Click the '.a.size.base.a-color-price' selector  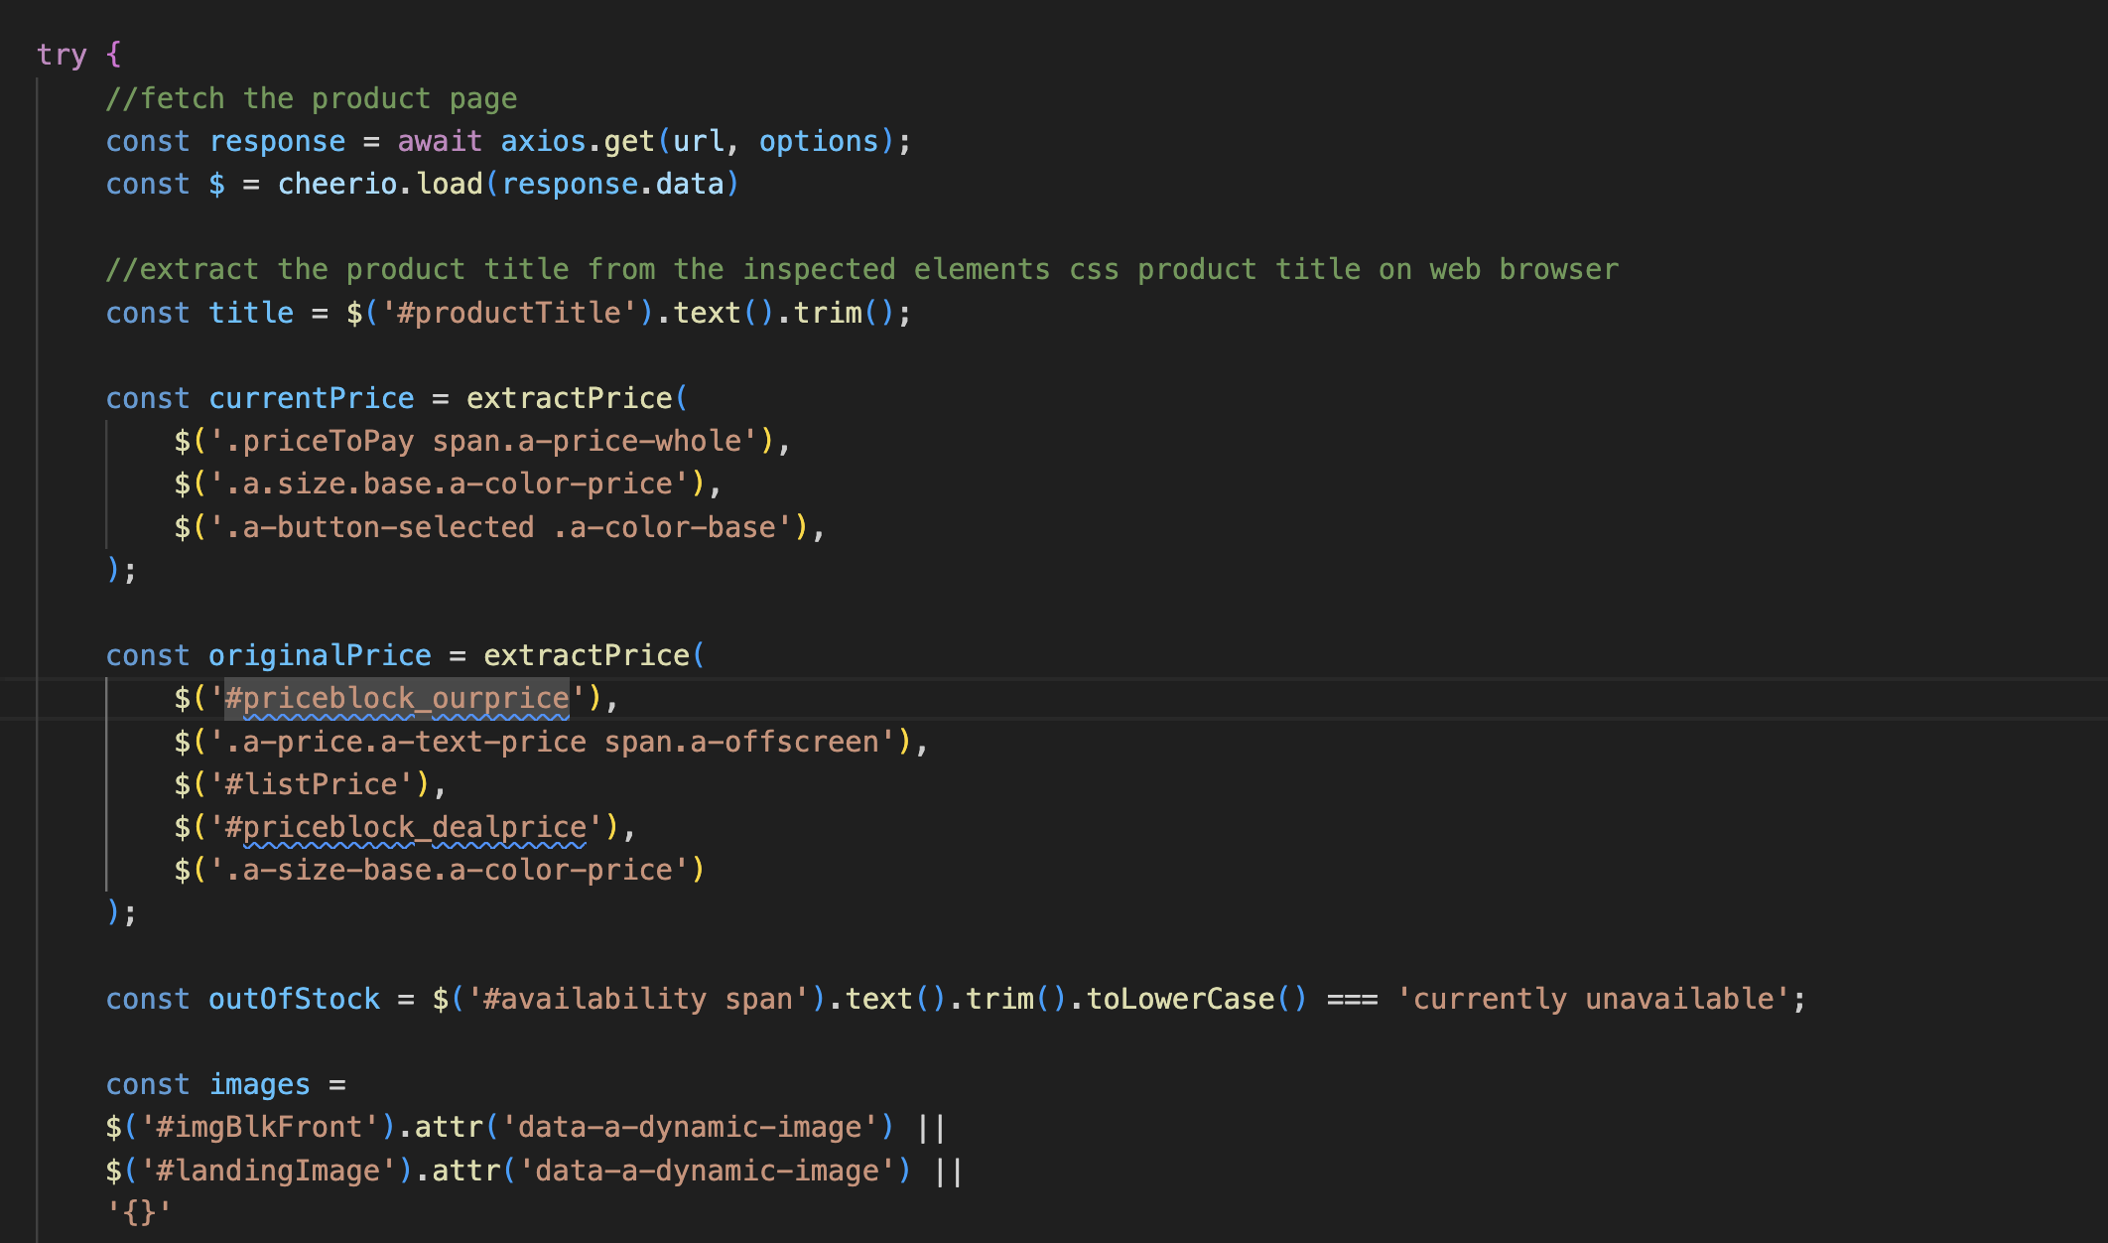click(x=450, y=483)
